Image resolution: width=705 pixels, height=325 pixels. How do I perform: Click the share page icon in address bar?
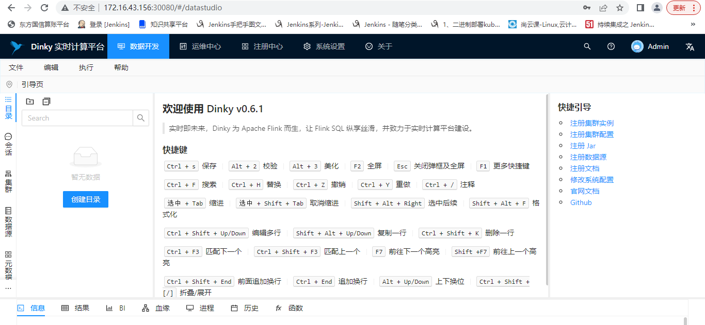pyautogui.click(x=603, y=8)
